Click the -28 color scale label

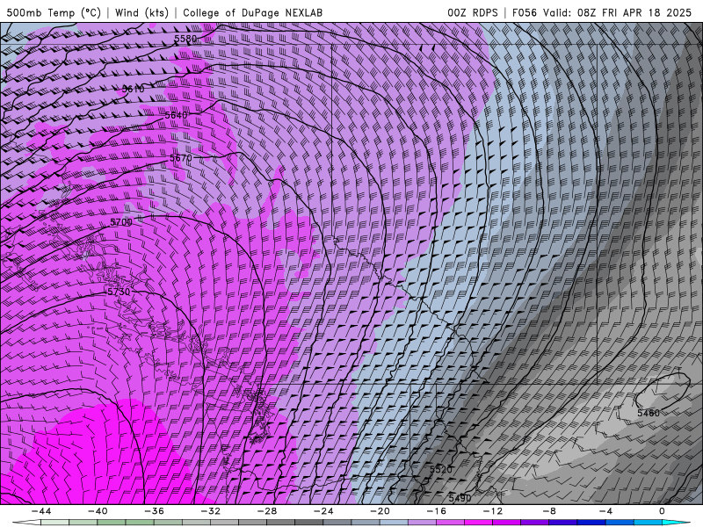(267, 511)
